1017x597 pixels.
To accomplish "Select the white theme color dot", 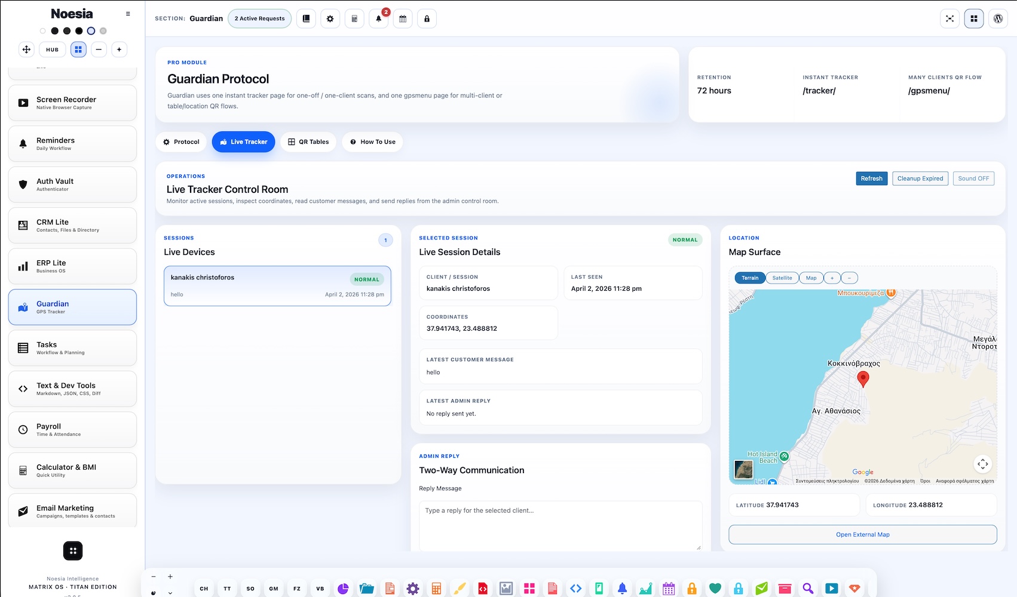I will (42, 31).
